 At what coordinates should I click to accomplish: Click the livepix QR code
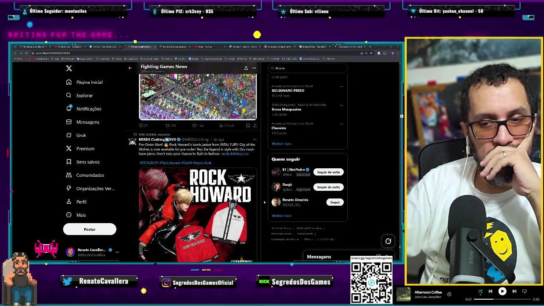(371, 282)
